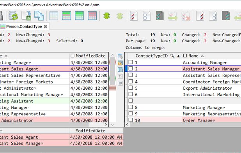Select the 'Marketing Manager' cell in right grid

(211, 108)
